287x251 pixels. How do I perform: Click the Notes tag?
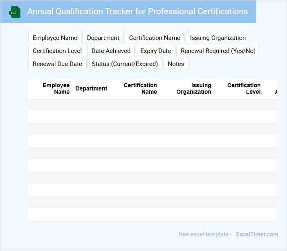point(176,64)
